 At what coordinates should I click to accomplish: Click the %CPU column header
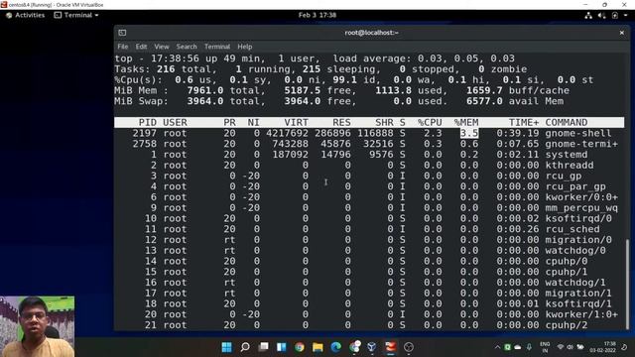[x=430, y=122]
